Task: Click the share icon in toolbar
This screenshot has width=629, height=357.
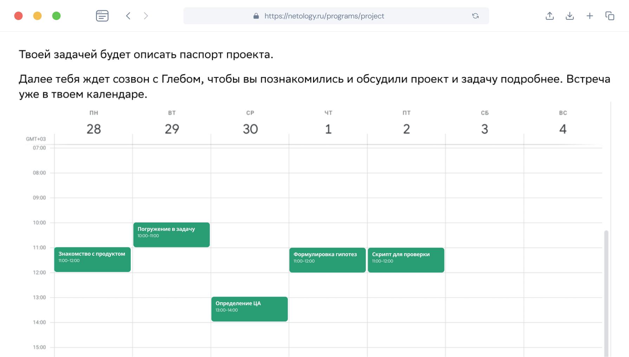Action: point(550,16)
